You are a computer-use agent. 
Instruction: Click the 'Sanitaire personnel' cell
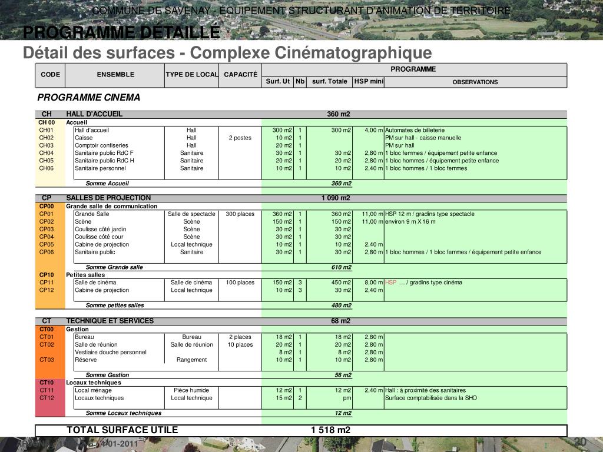100,168
